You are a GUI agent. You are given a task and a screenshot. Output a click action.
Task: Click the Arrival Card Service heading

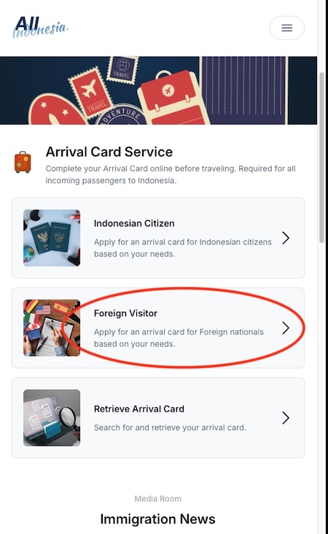(x=109, y=152)
